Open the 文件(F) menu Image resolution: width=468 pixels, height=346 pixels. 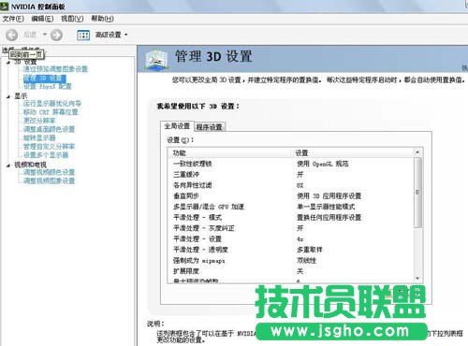[13, 19]
